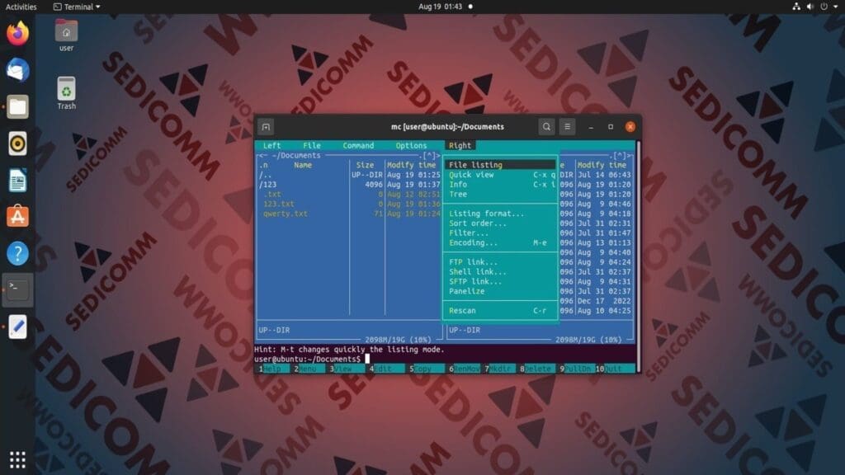Select the Terminal icon in the dock
The height and width of the screenshot is (475, 845).
coord(17,289)
